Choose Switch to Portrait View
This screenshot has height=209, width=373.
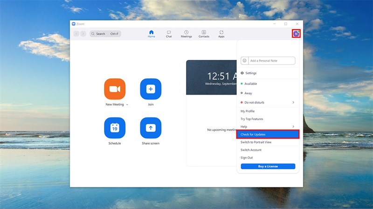click(x=256, y=142)
